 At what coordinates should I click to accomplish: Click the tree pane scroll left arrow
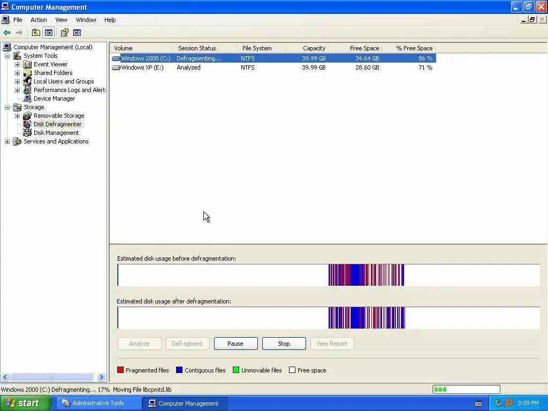(5, 377)
